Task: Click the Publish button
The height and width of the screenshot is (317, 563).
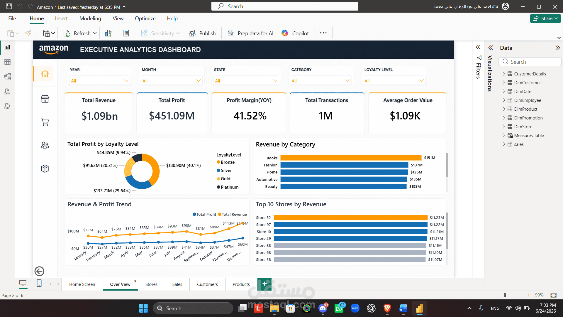Action: [202, 33]
